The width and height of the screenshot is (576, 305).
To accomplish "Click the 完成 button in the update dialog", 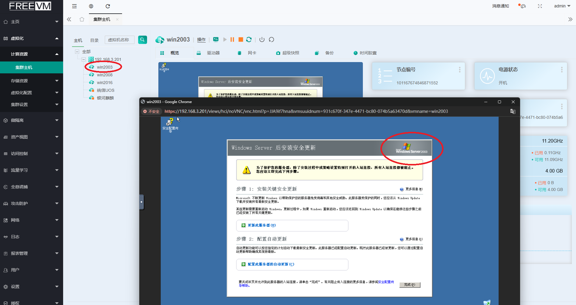I will click(410, 285).
